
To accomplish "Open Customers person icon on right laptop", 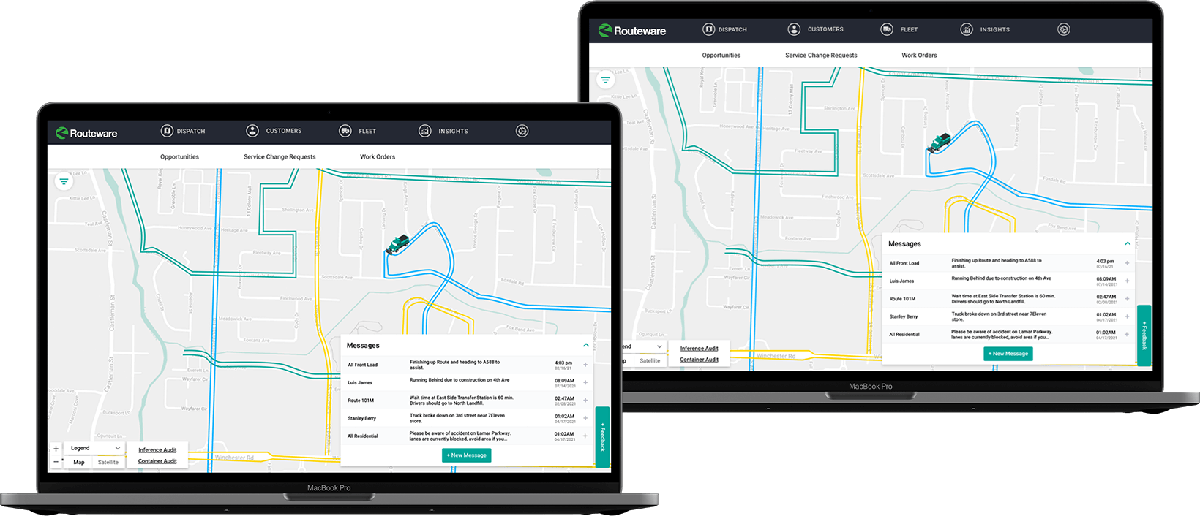I will pos(794,29).
